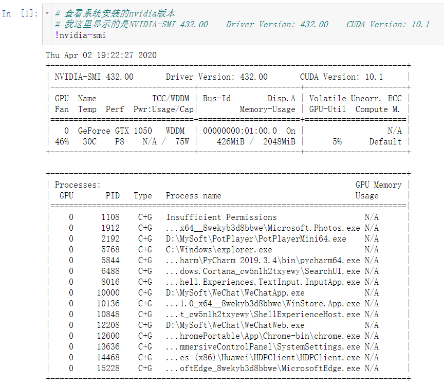Click the pycharm64.exe process name
Viewport: 444px width, 386px height.
coord(260,260)
